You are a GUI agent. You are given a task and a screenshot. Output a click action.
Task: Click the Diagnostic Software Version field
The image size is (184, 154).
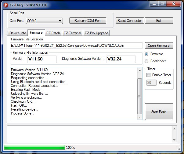point(121,59)
